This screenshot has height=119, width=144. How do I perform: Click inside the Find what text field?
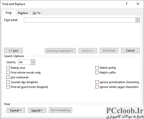(80, 20)
